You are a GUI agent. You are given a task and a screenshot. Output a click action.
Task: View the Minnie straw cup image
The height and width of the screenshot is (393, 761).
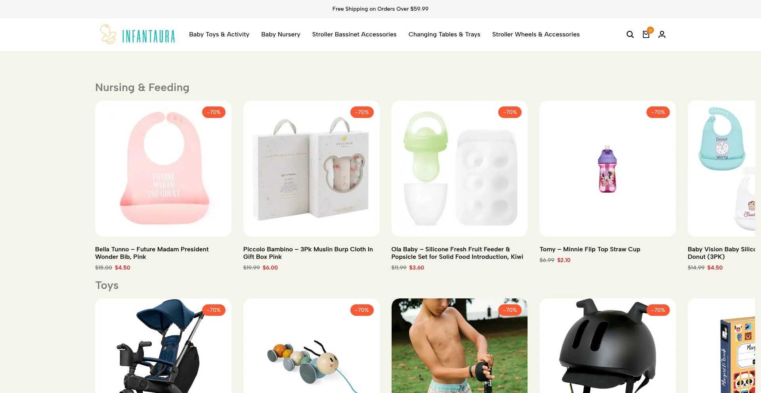click(608, 169)
